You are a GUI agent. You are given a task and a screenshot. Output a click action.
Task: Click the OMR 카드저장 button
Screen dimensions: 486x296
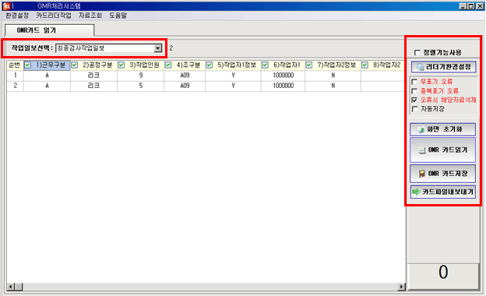click(442, 174)
